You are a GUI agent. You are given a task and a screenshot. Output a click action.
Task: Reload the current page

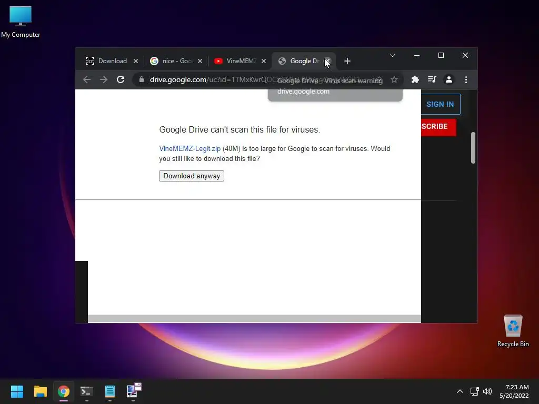[x=121, y=80]
